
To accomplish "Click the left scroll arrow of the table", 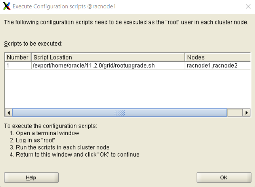I will tap(9, 113).
